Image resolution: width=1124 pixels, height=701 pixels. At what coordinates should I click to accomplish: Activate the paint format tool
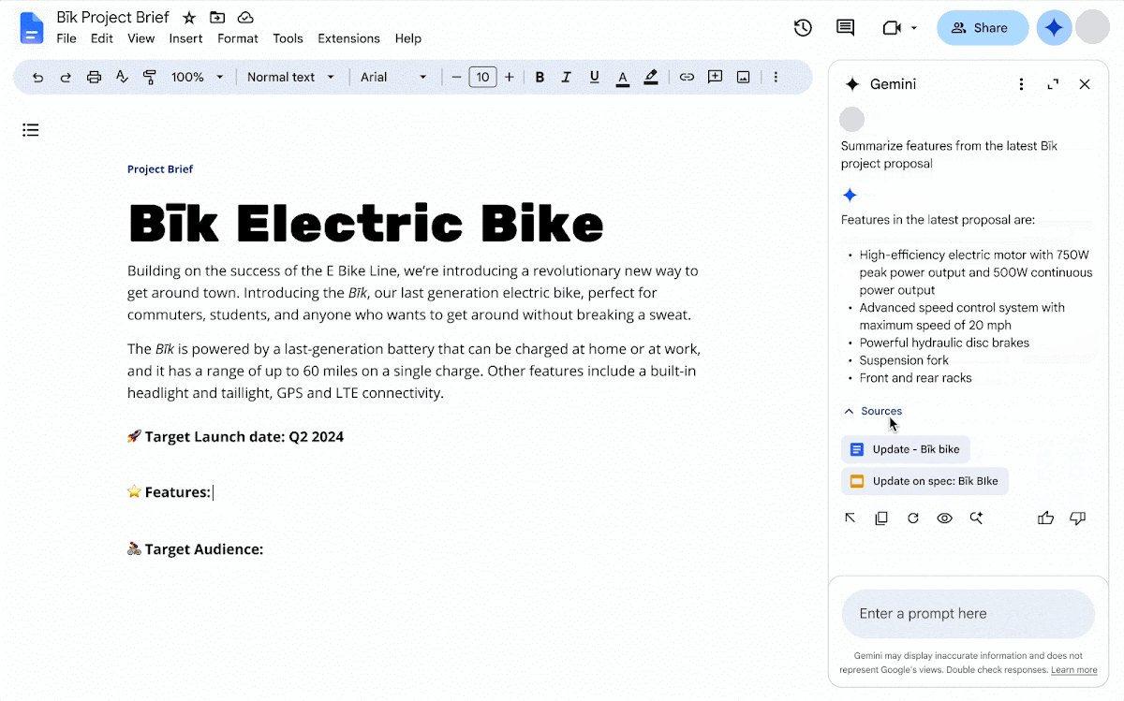point(150,78)
